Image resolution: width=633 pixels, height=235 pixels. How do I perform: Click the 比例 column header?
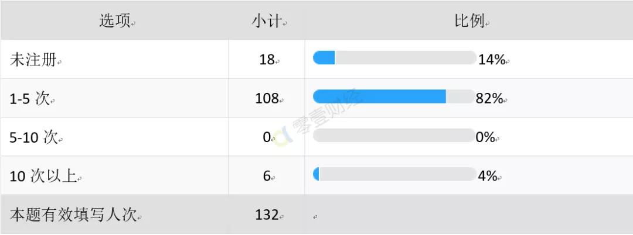coord(469,21)
